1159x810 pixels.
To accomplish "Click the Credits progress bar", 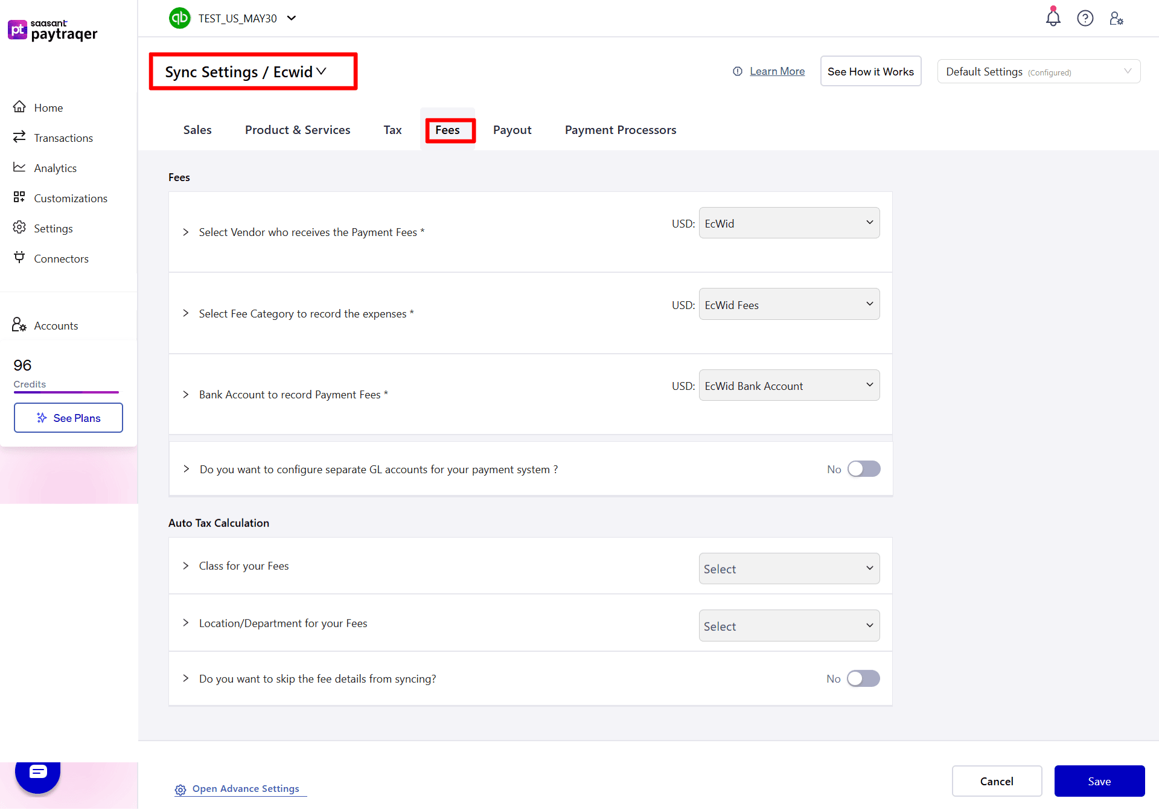I will point(66,392).
